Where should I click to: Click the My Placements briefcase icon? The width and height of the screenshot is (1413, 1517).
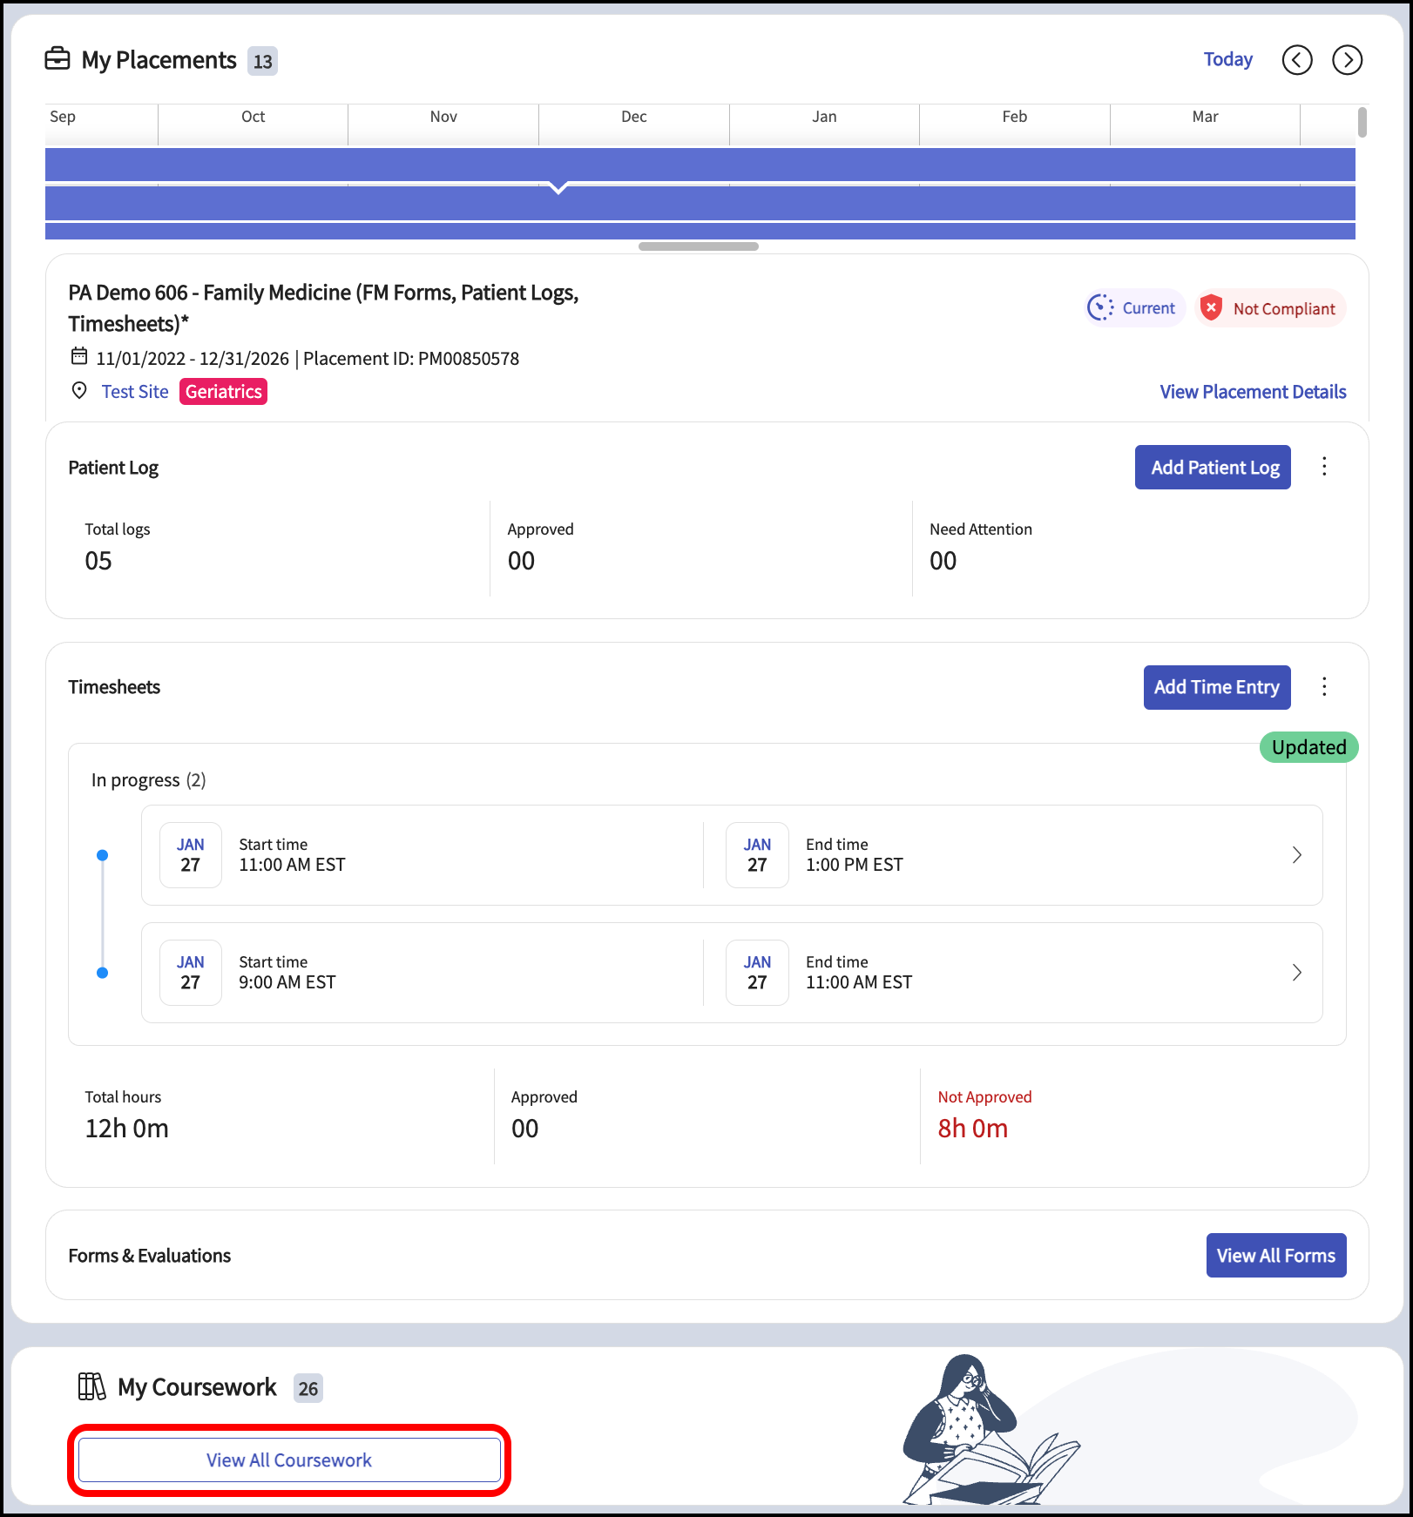[x=57, y=59]
